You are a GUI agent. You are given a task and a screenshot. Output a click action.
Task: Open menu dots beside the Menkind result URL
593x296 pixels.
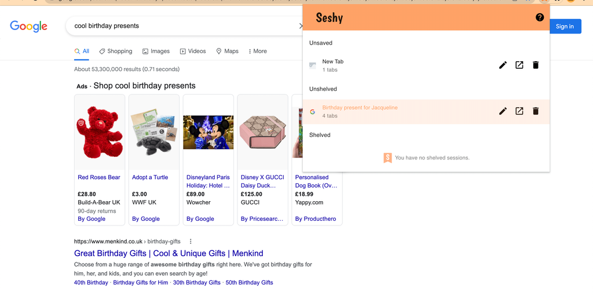coord(191,242)
